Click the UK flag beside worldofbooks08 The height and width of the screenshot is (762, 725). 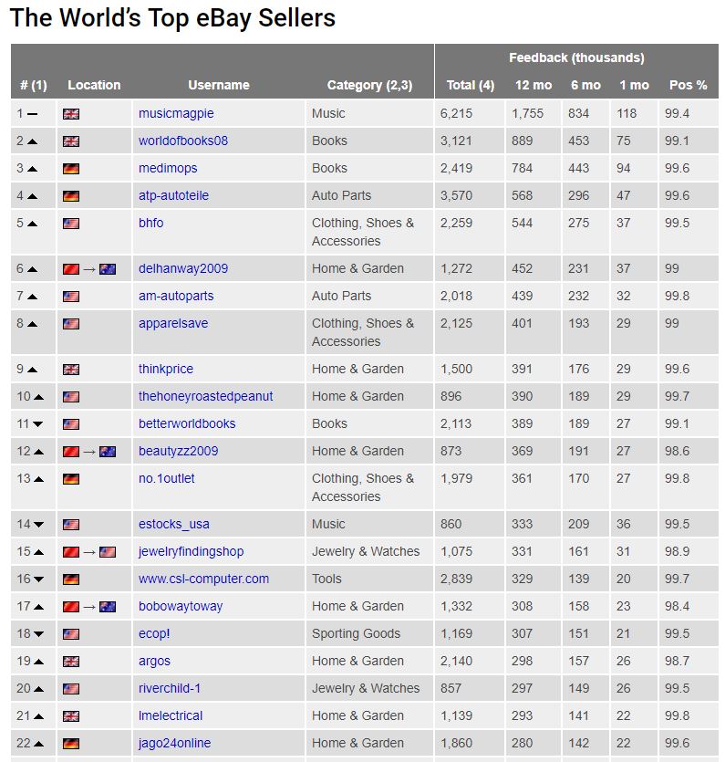(71, 141)
